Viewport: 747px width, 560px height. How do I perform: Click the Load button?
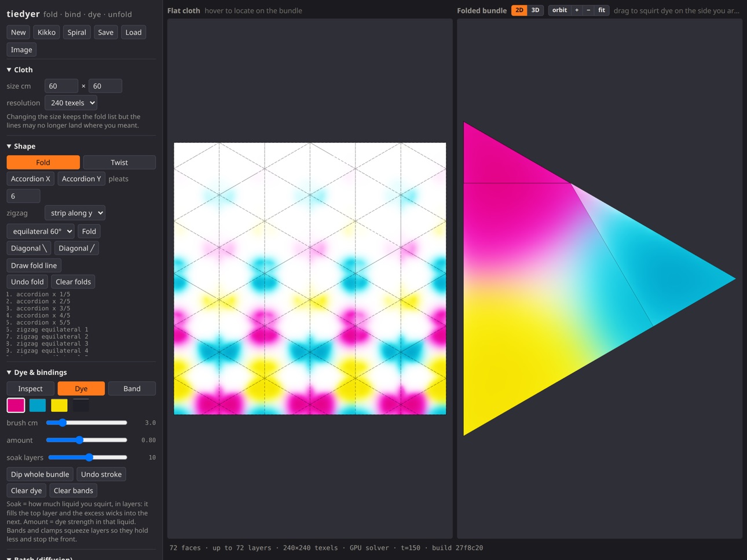[x=134, y=32]
